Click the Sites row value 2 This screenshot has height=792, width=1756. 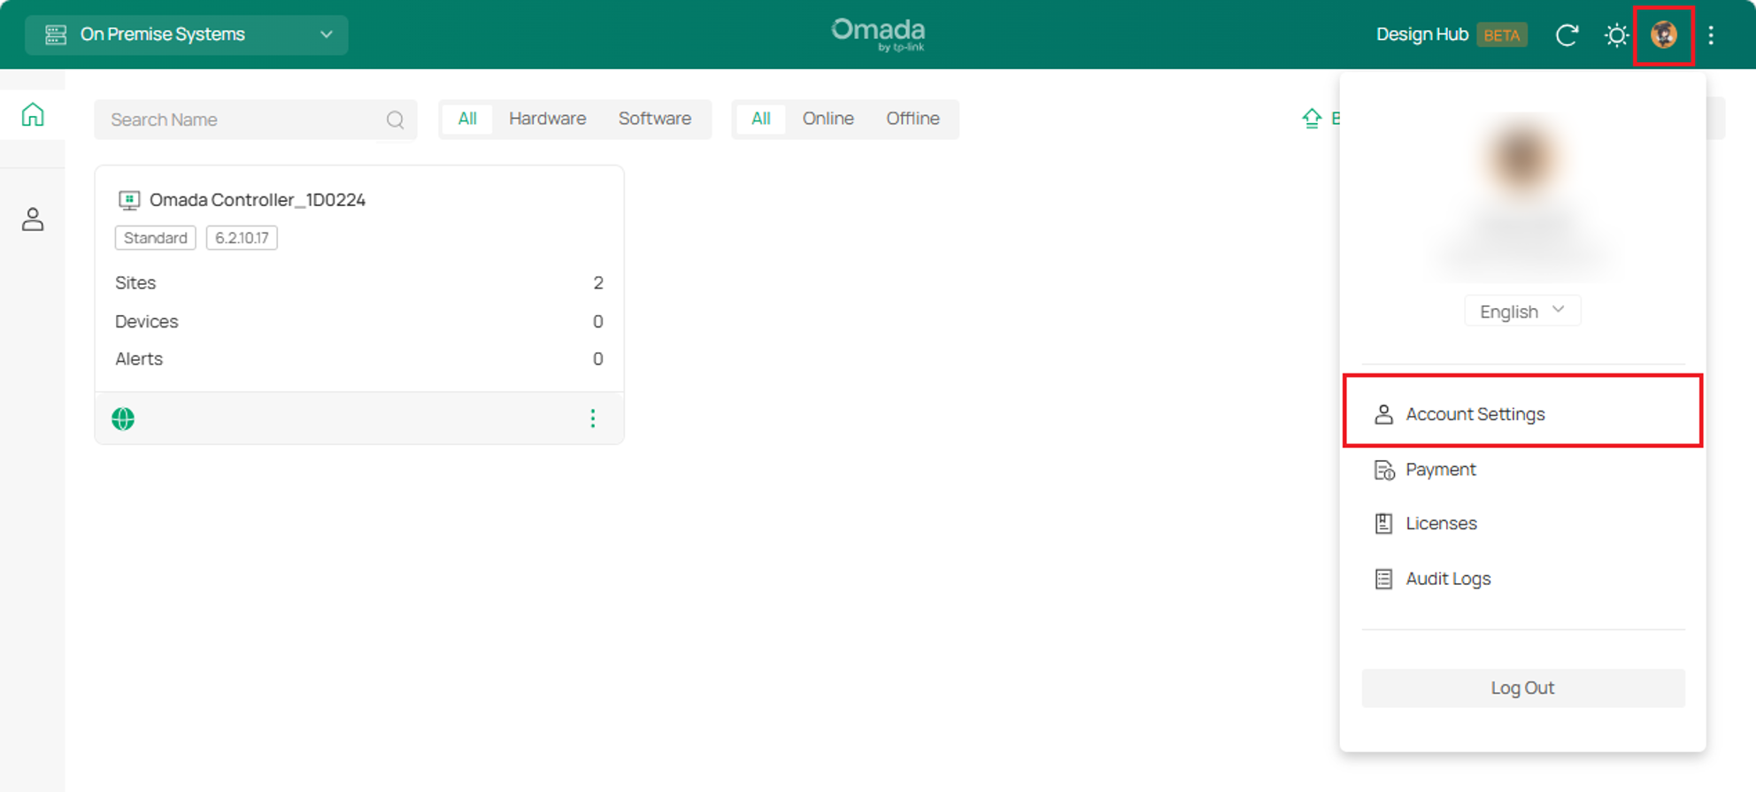(x=598, y=283)
